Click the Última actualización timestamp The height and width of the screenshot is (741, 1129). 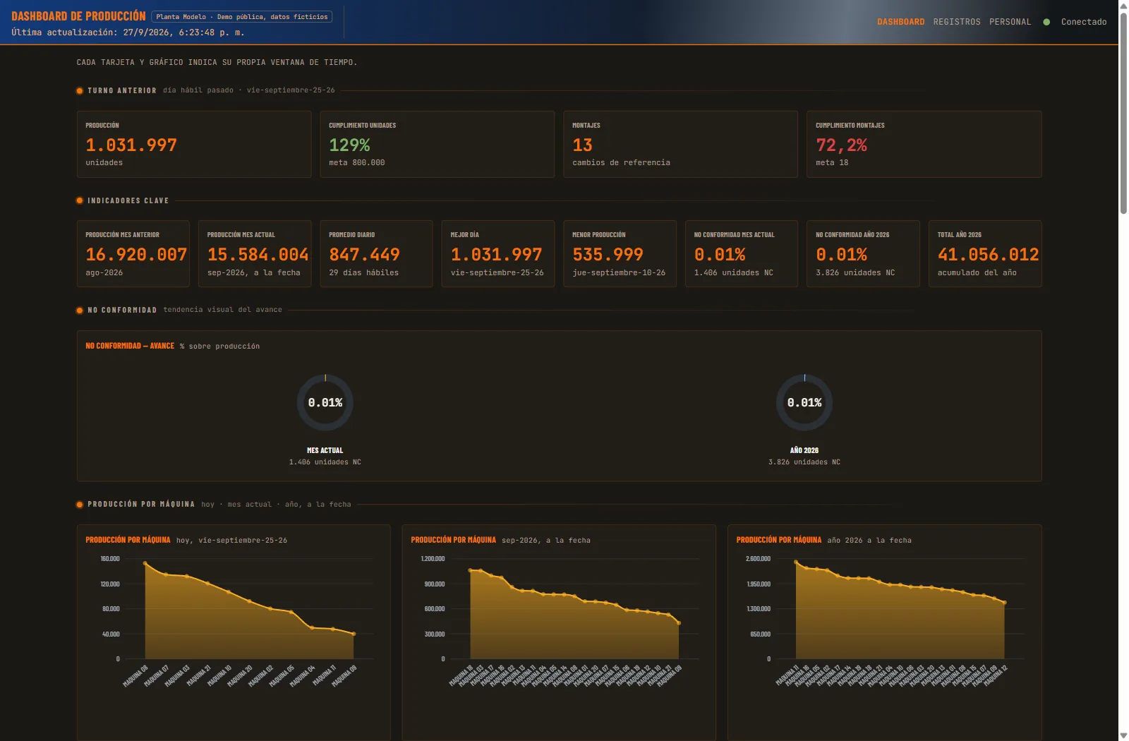128,32
